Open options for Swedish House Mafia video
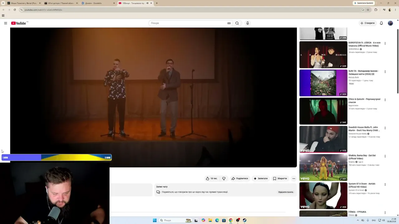 (x=385, y=128)
